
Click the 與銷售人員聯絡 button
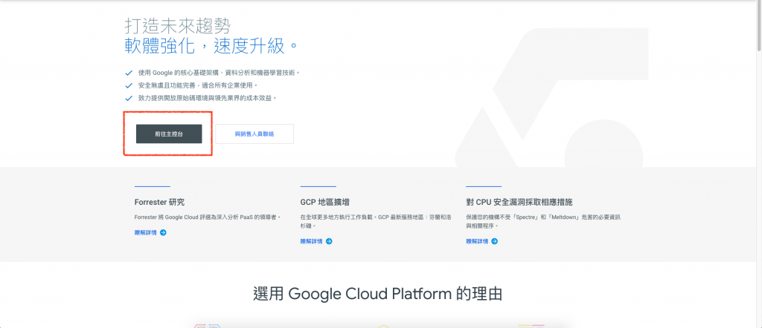click(x=254, y=134)
